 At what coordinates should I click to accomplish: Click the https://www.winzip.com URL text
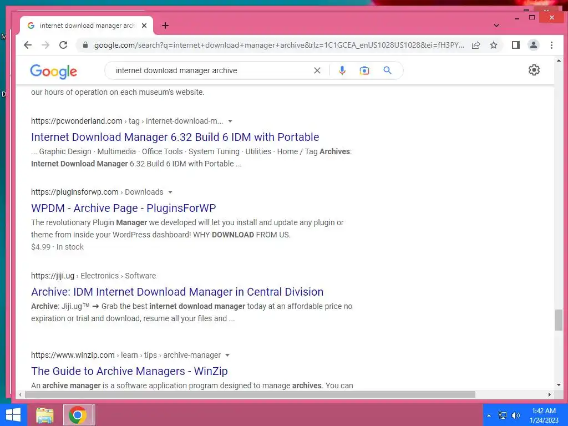pos(73,355)
